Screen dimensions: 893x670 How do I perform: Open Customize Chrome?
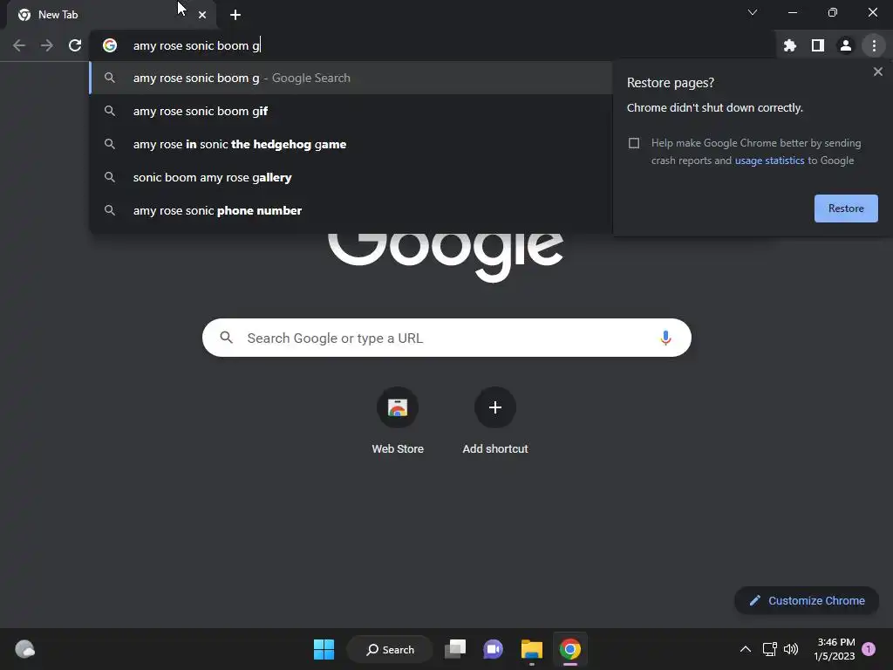point(807,600)
